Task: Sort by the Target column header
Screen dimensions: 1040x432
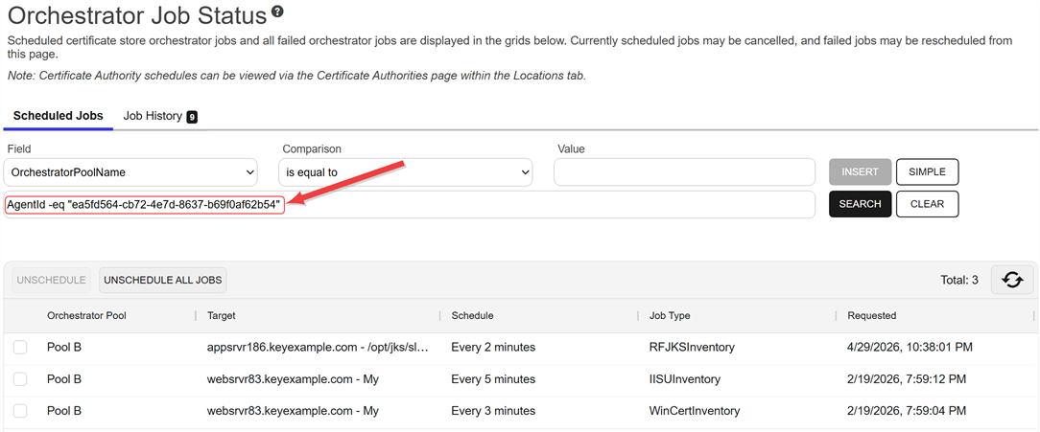Action: pos(222,315)
